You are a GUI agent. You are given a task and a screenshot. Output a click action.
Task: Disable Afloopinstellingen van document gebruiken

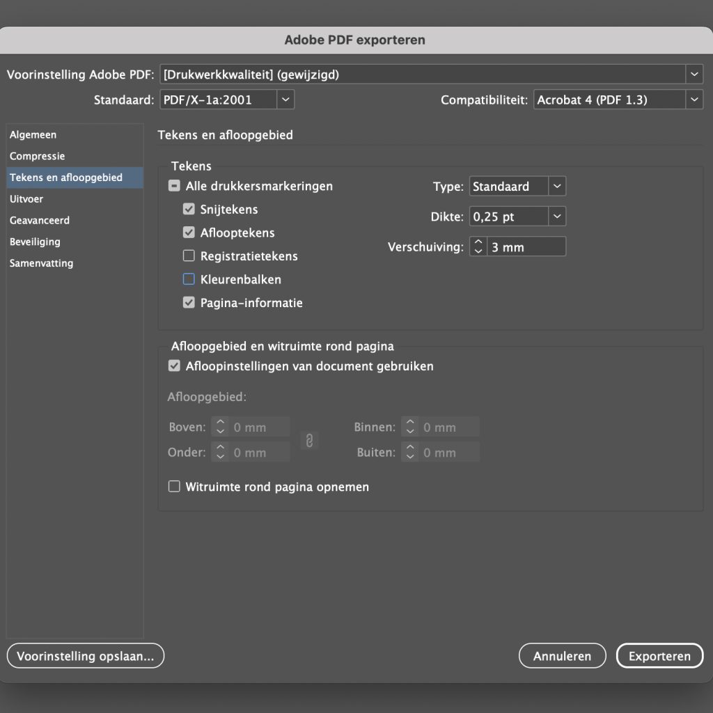click(174, 365)
